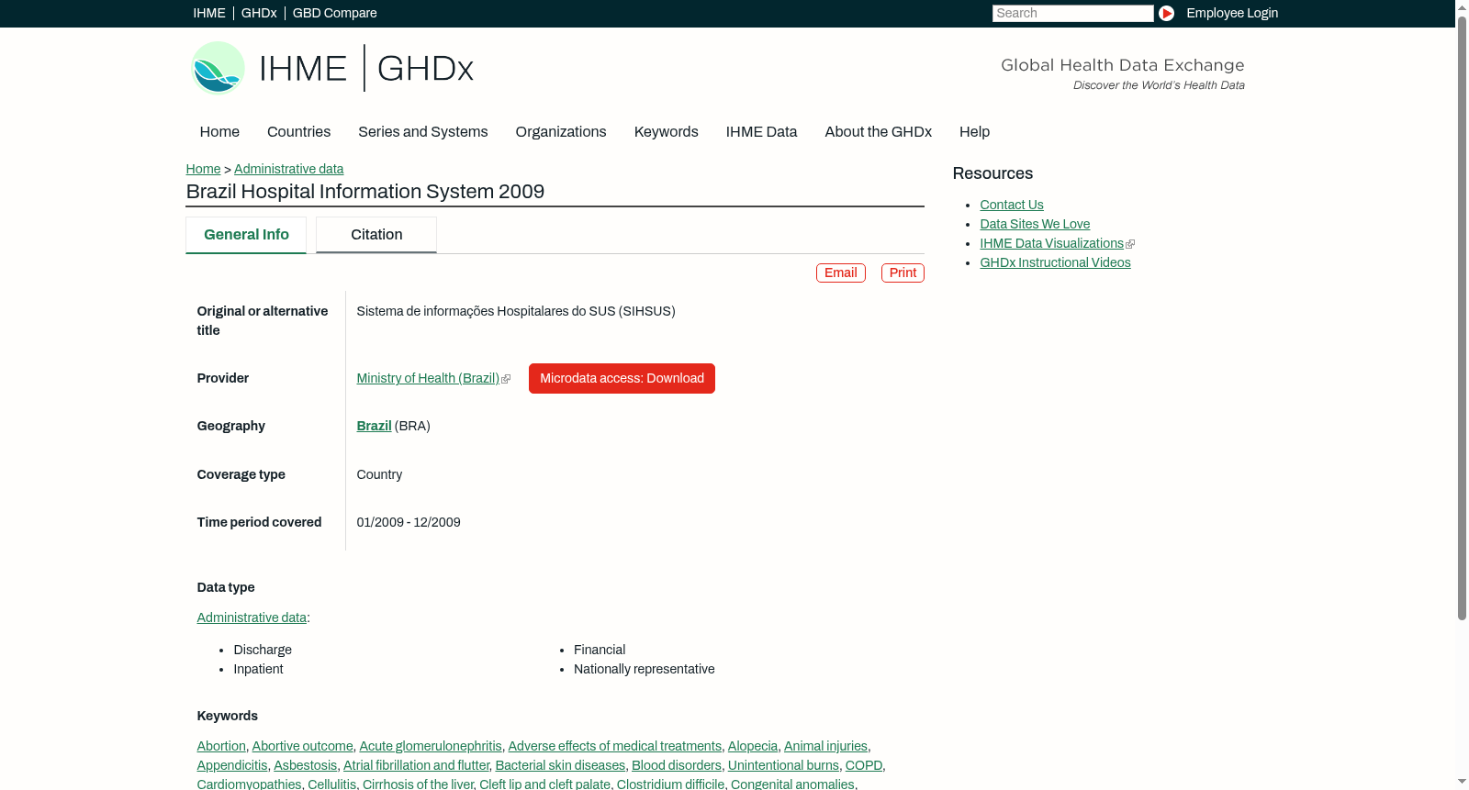Switch to the Citation tab
The image size is (1469, 790).
coord(376,235)
